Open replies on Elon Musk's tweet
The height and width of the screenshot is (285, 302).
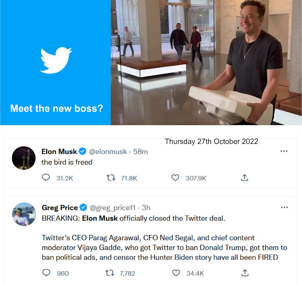click(46, 177)
